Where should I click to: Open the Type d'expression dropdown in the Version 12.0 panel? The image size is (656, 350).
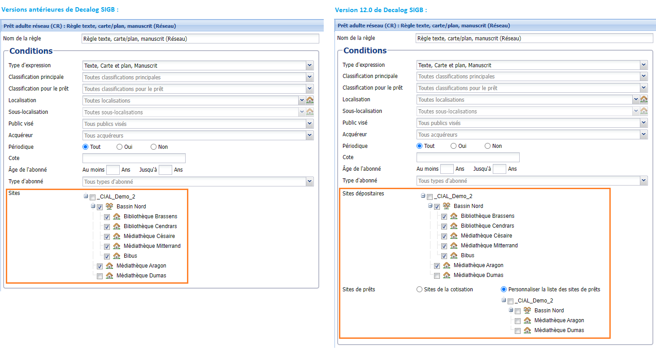pyautogui.click(x=644, y=65)
